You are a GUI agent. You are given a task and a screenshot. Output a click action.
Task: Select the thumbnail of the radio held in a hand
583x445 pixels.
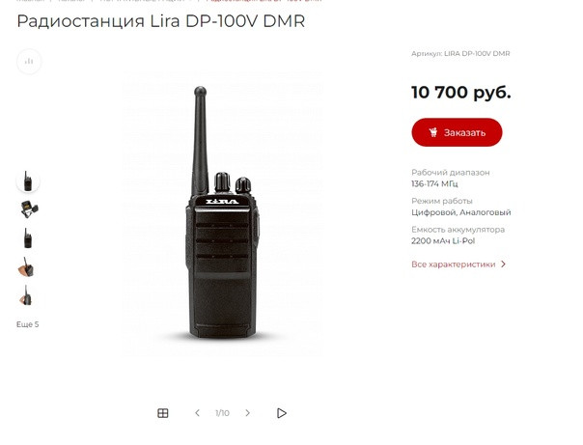(x=26, y=267)
